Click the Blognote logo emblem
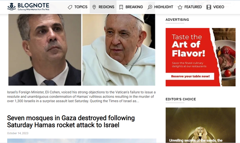 pos(12,7)
